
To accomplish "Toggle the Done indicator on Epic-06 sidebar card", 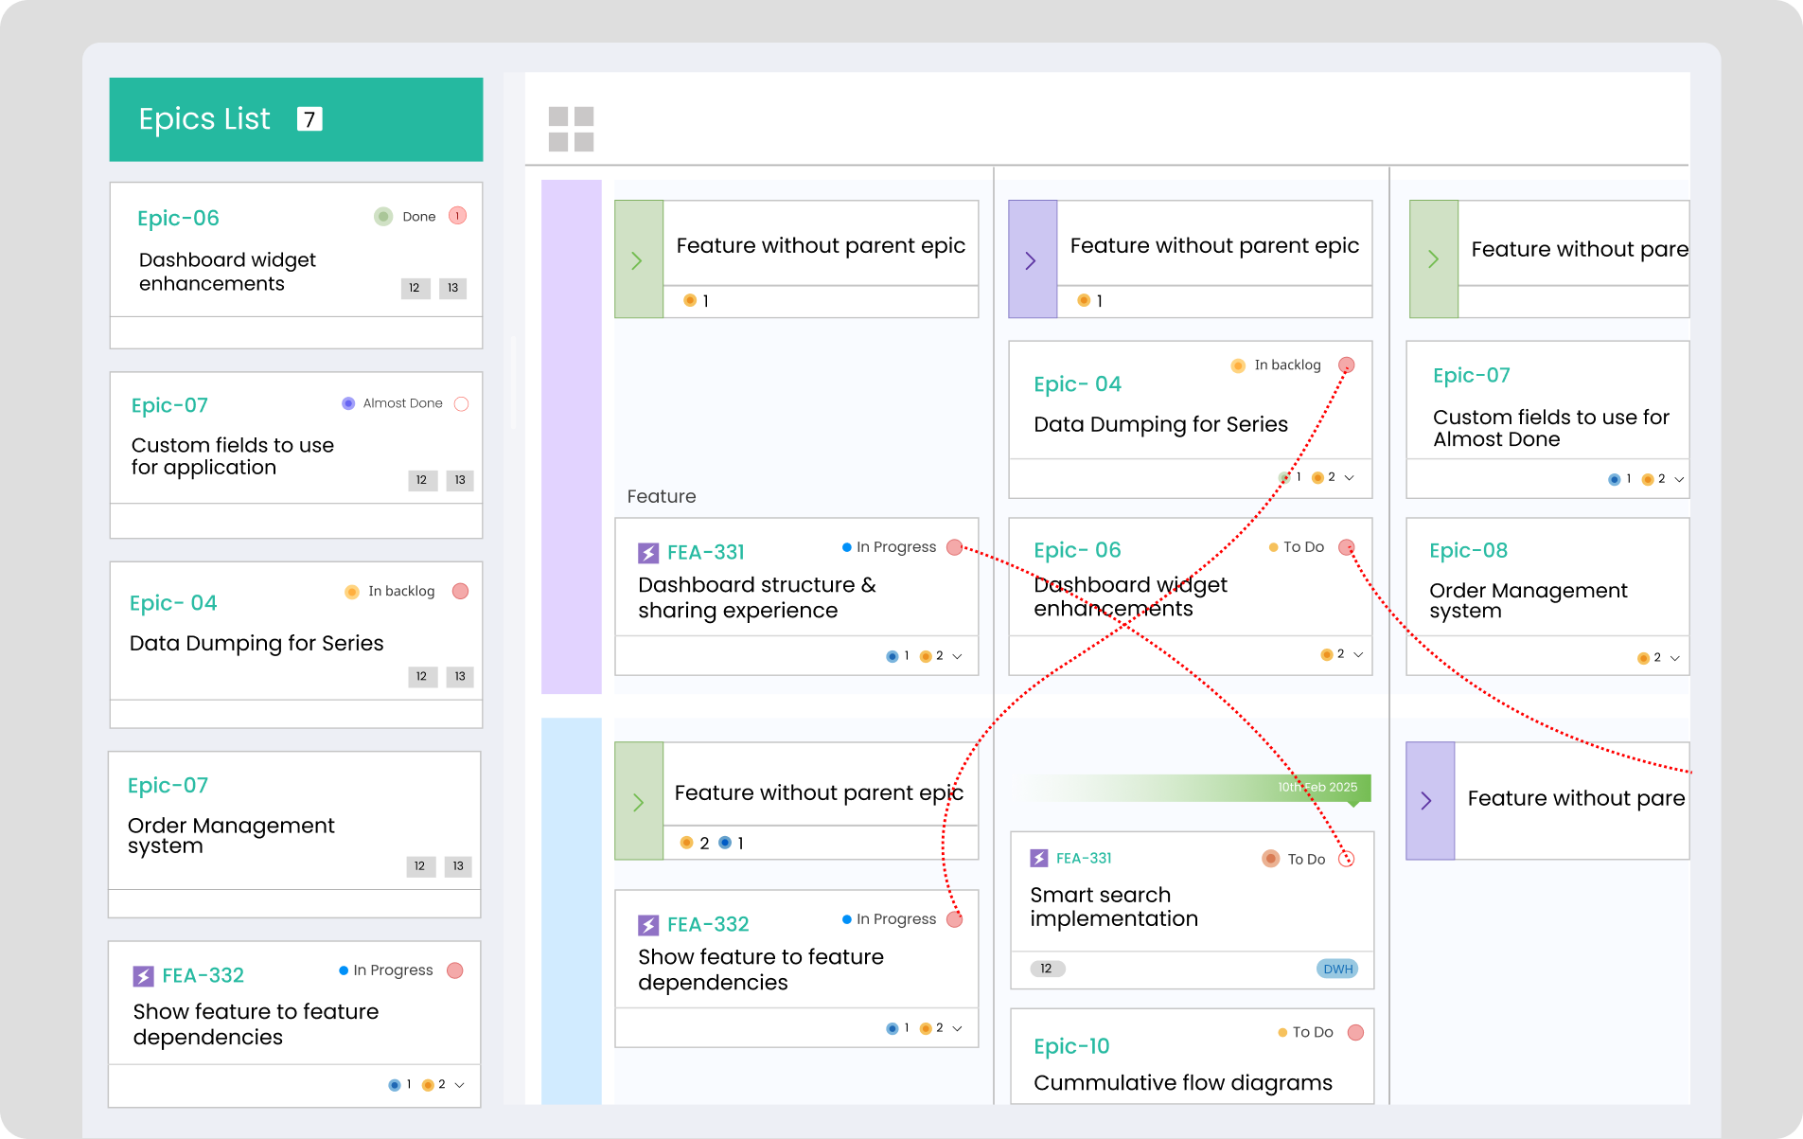I will [383, 216].
